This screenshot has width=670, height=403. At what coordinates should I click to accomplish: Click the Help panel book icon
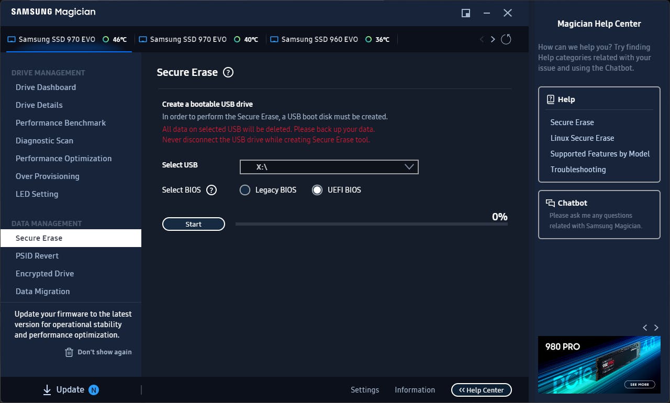[550, 99]
